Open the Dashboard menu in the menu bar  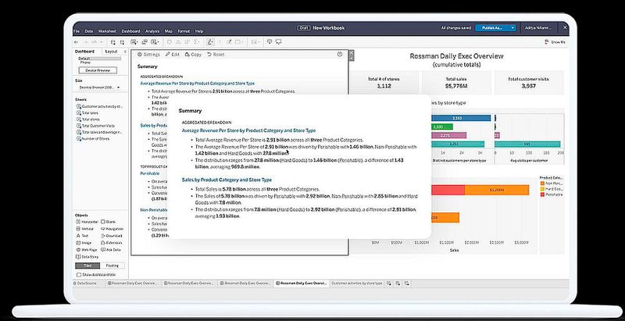tap(130, 31)
